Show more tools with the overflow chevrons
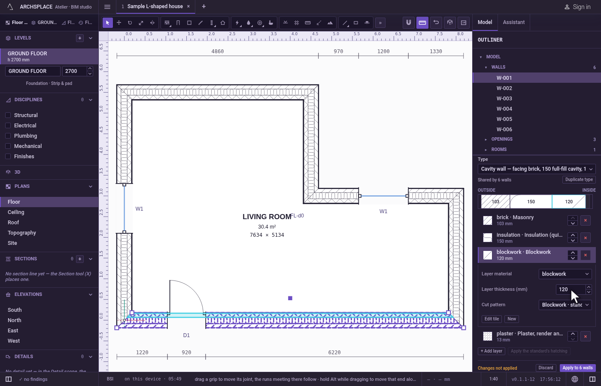 click(380, 23)
